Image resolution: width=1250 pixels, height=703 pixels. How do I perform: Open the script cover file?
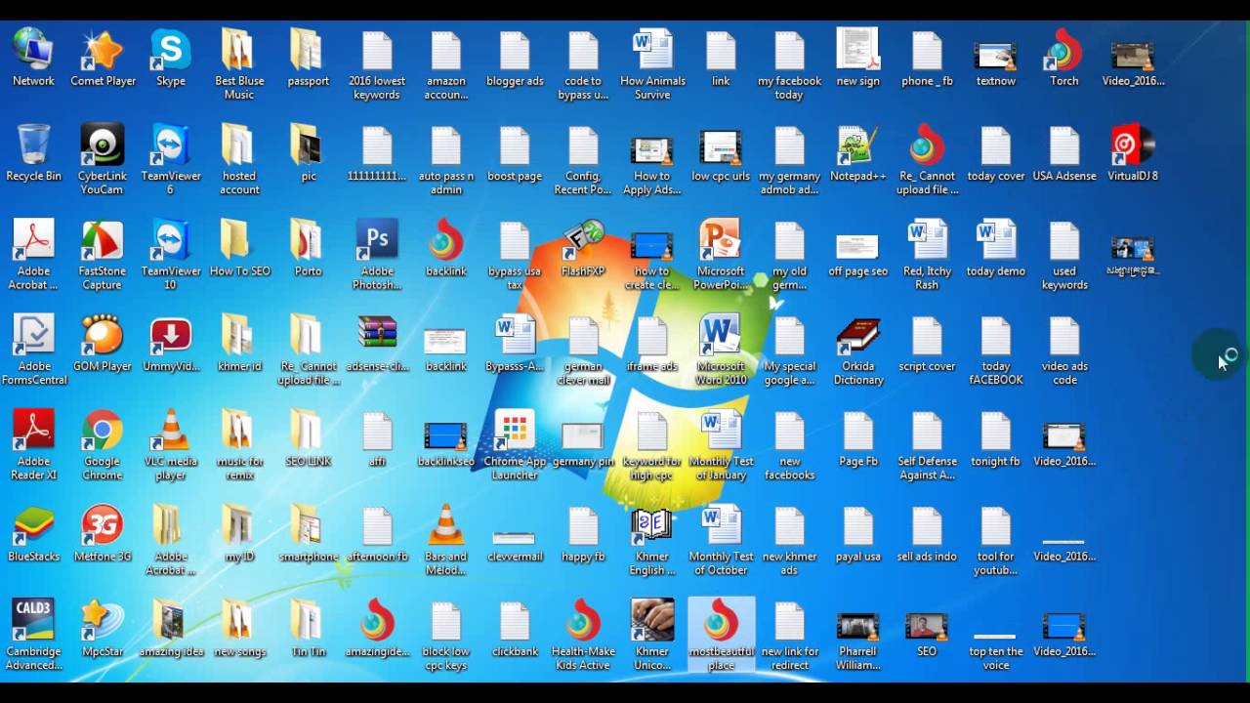click(x=927, y=344)
